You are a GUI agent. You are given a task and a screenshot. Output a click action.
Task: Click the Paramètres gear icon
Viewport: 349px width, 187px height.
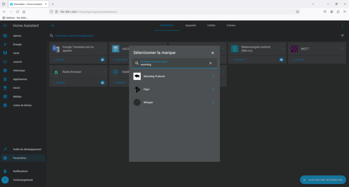(5, 158)
